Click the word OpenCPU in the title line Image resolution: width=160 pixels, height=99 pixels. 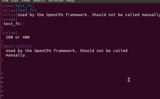coord(55,15)
